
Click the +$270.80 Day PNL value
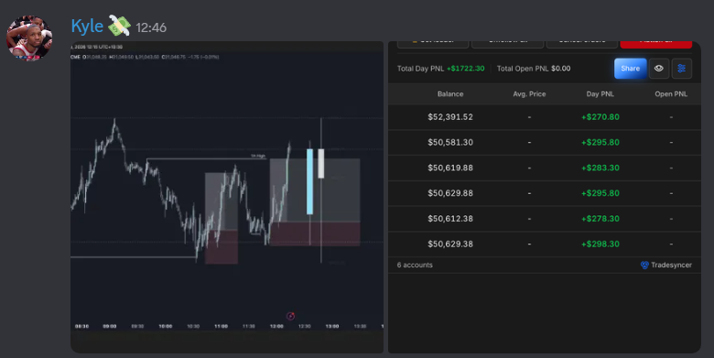[600, 117]
